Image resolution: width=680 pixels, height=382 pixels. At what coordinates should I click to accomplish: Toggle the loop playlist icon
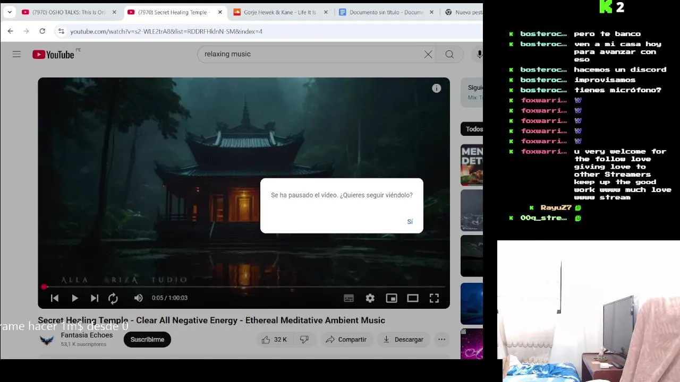[x=113, y=298]
